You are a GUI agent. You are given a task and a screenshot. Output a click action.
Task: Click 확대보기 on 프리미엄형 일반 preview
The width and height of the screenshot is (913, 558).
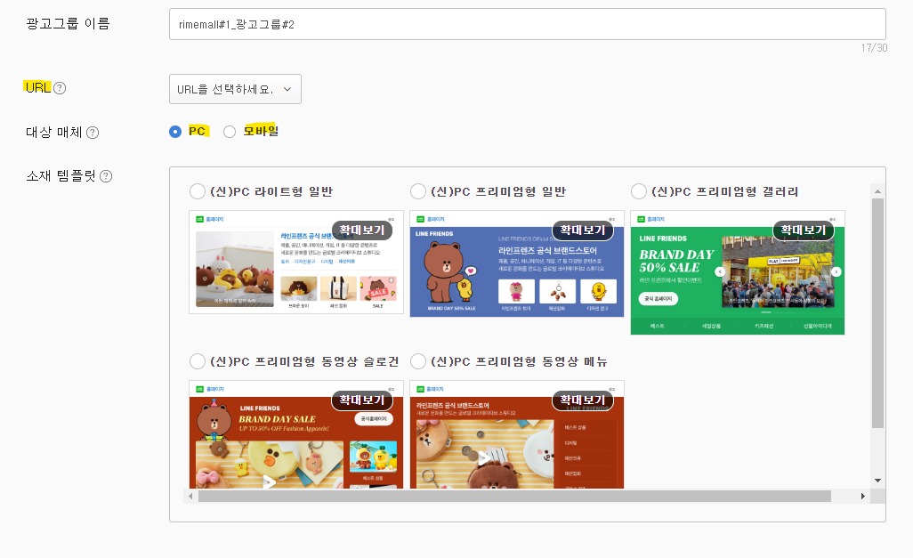[583, 230]
